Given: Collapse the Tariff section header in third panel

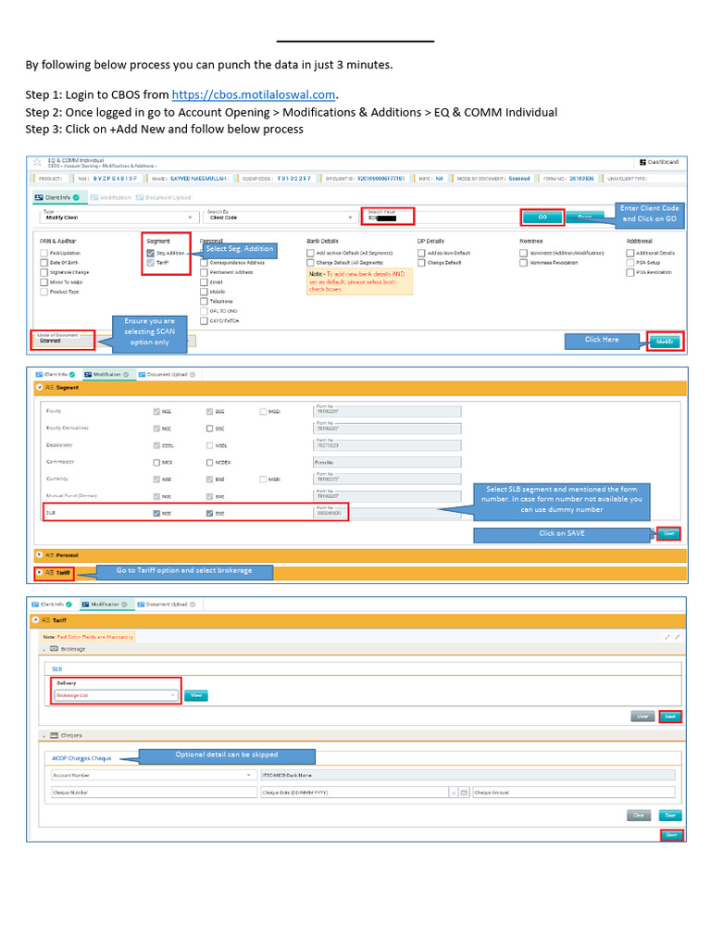Looking at the screenshot, I should 358,620.
